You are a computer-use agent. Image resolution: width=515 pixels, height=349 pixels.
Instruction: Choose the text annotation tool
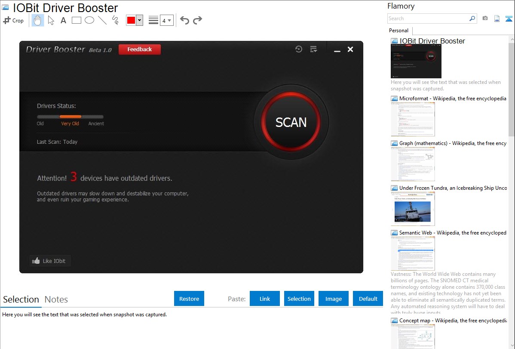(x=63, y=20)
